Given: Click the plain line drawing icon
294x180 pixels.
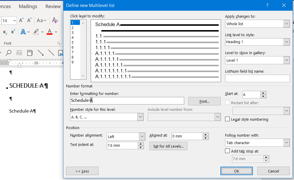Looking at the screenshot, I should tap(51, 53).
